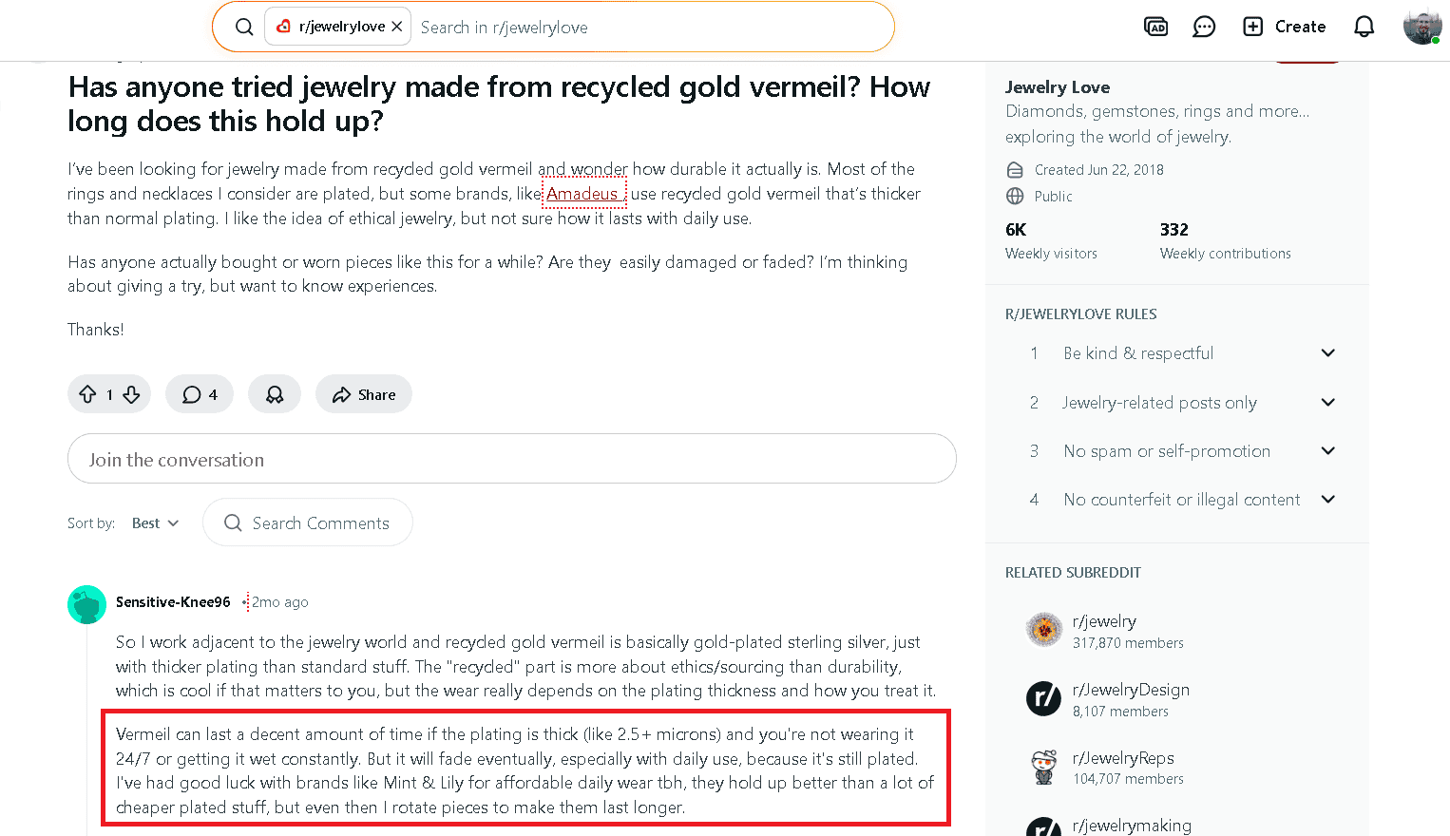Give an award using the award icon
This screenshot has width=1450, height=836.
point(274,393)
